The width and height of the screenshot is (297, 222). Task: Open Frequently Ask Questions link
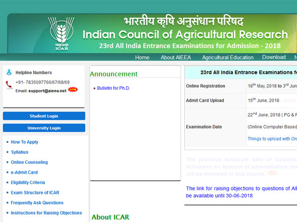(x=37, y=203)
